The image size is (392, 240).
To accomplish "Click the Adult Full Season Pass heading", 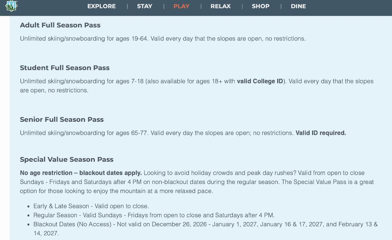I will tap(60, 25).
